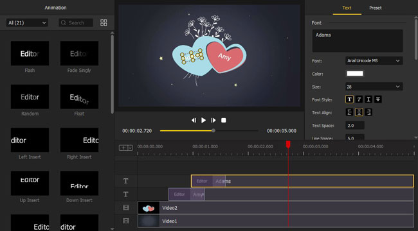Select the Left Insert animation thumbnail
418x231 pixels.
pyautogui.click(x=30, y=140)
